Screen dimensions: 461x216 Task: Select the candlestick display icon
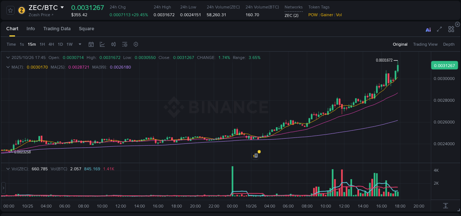[114, 44]
